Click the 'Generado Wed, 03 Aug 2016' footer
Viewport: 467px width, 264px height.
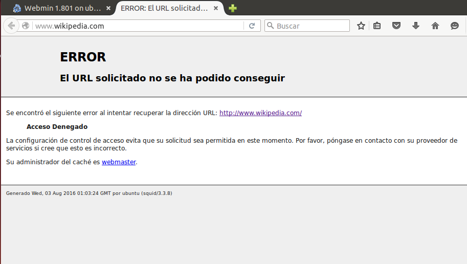[x=89, y=193]
